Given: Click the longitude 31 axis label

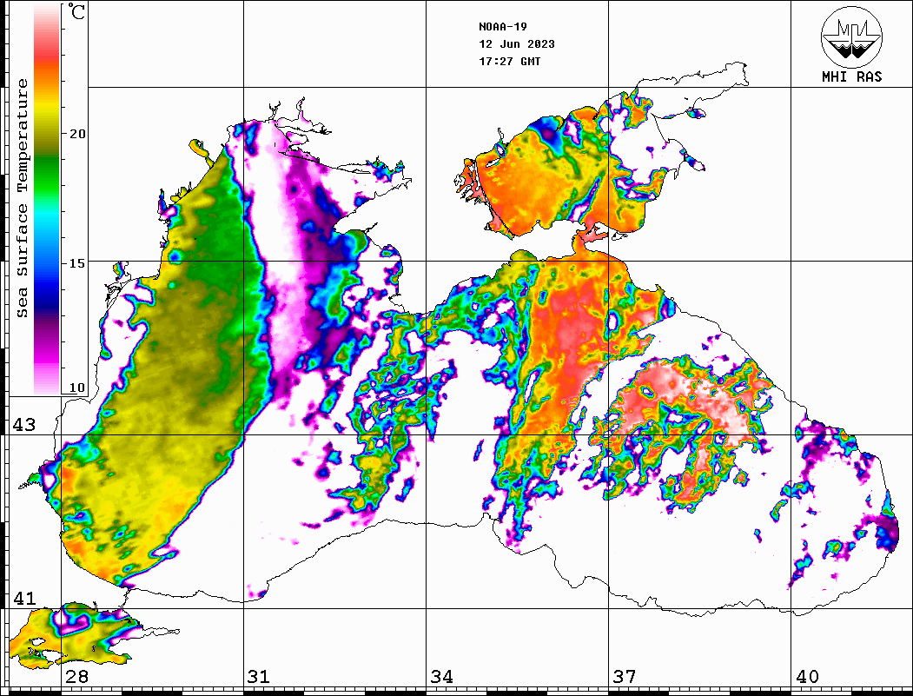Looking at the screenshot, I should point(259,677).
